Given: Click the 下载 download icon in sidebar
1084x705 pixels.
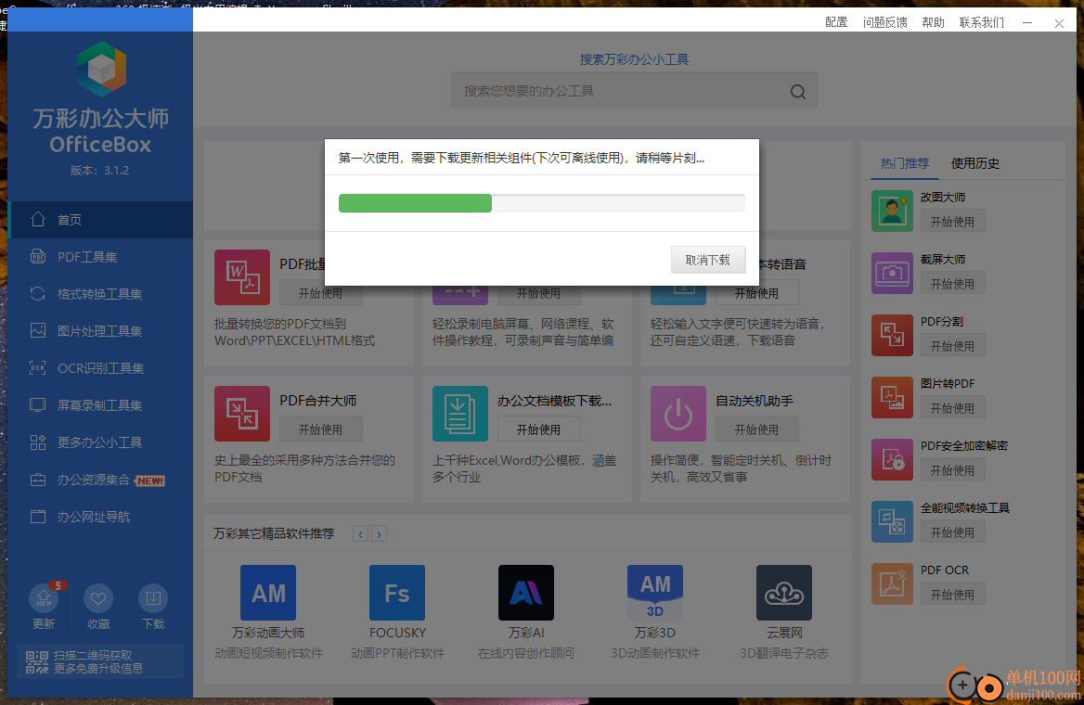Looking at the screenshot, I should pyautogui.click(x=153, y=598).
